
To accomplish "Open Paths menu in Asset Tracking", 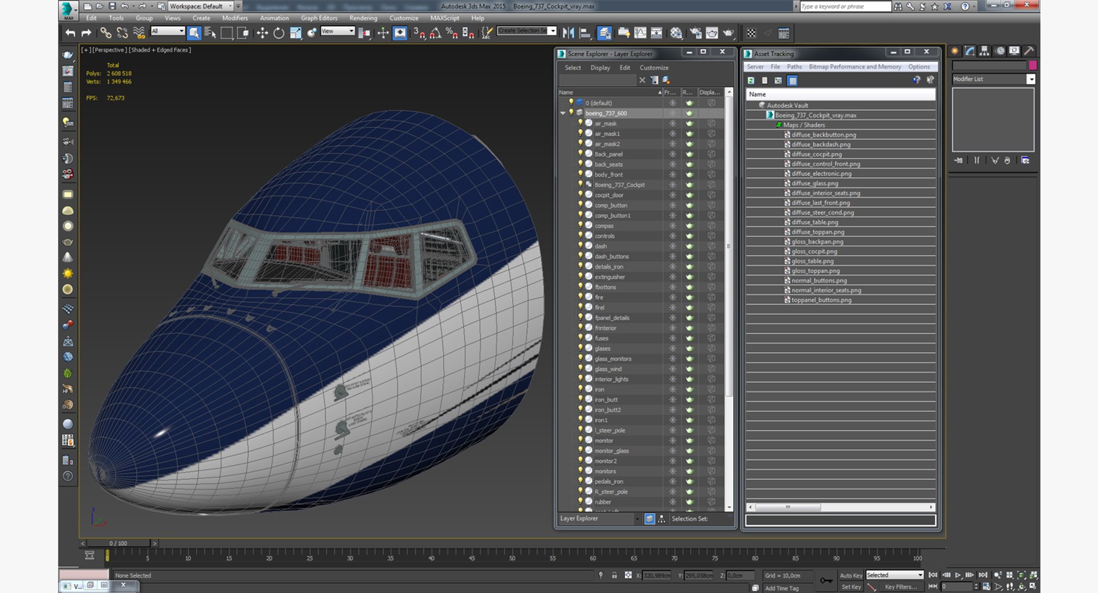I will coord(794,67).
